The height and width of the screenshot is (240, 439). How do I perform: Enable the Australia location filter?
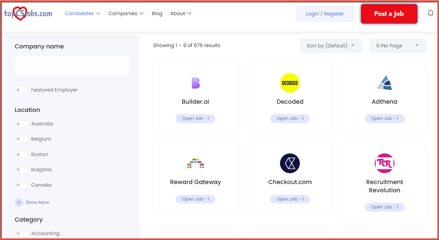click(21, 124)
